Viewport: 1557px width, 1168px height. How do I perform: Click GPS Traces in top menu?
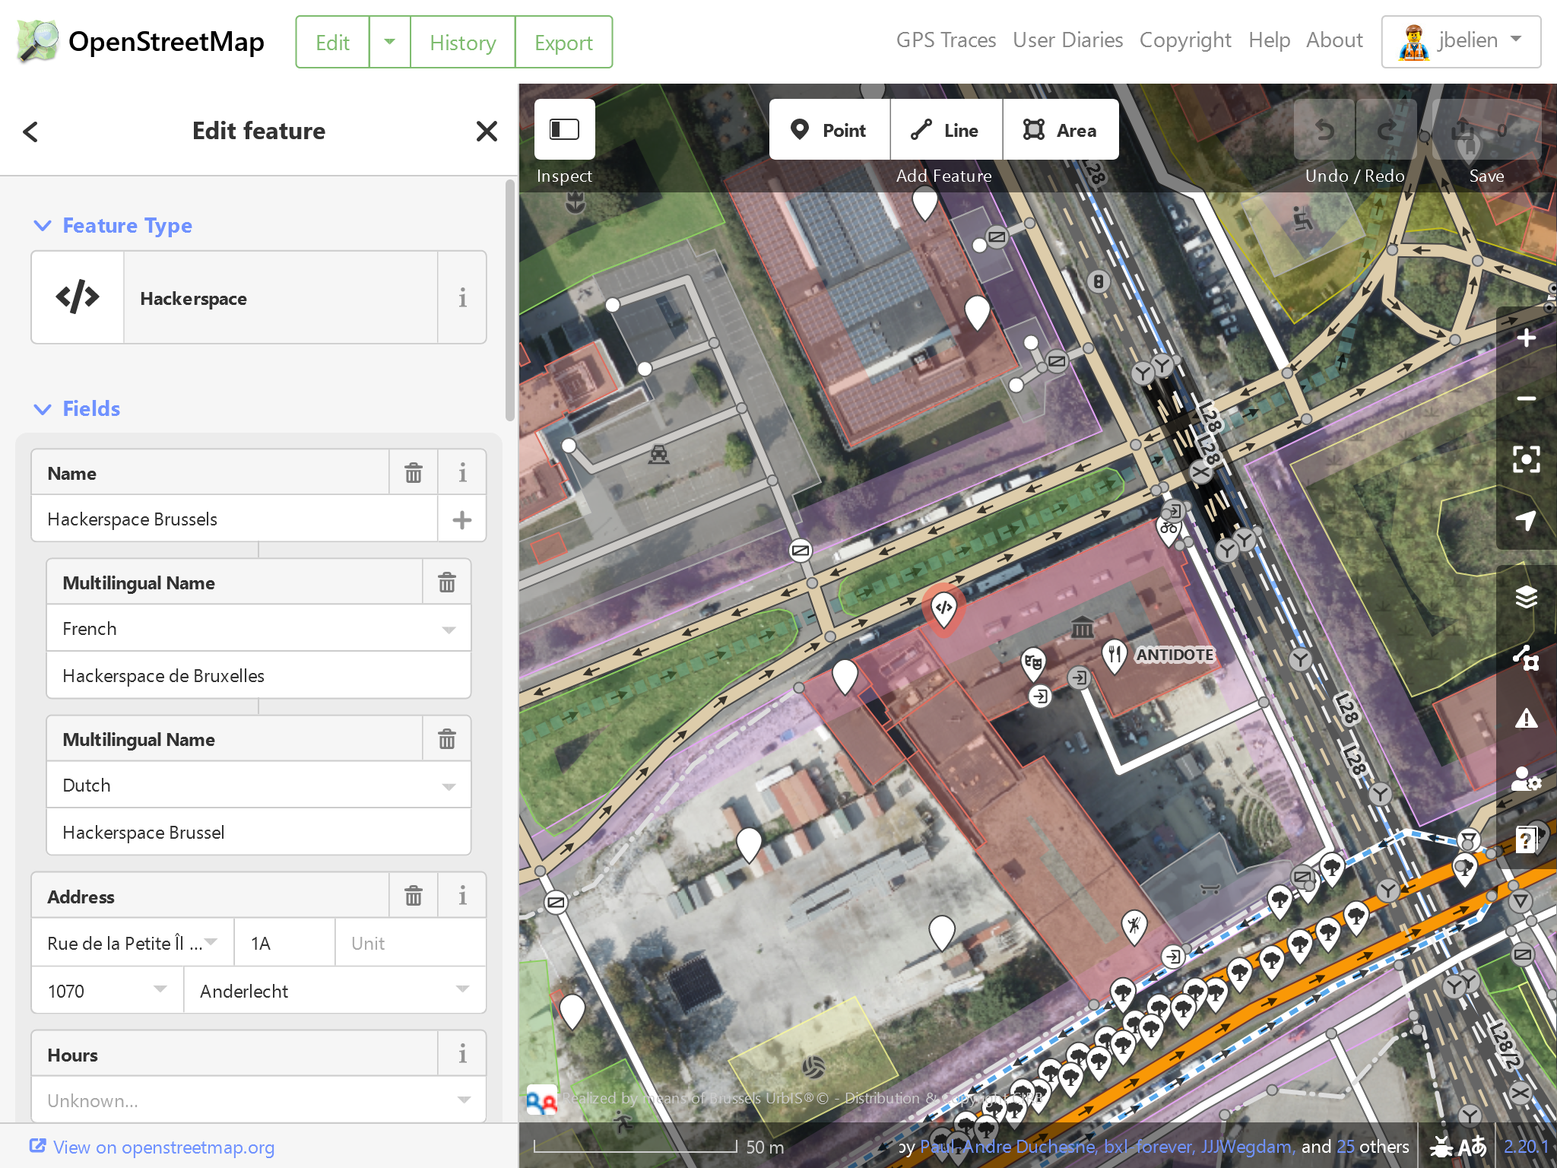pyautogui.click(x=946, y=40)
